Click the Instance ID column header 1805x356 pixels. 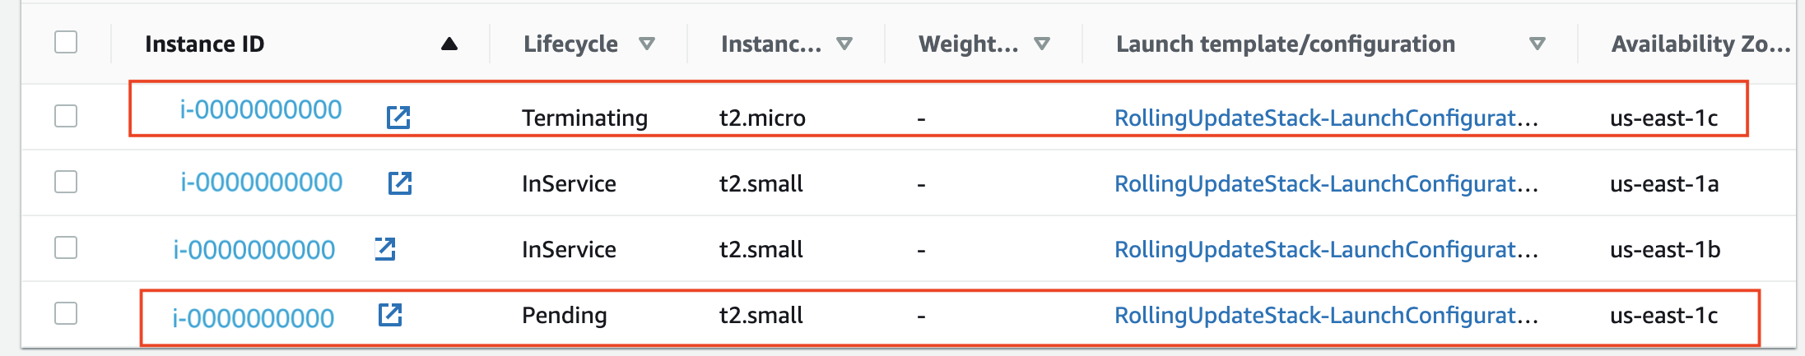coord(205,44)
